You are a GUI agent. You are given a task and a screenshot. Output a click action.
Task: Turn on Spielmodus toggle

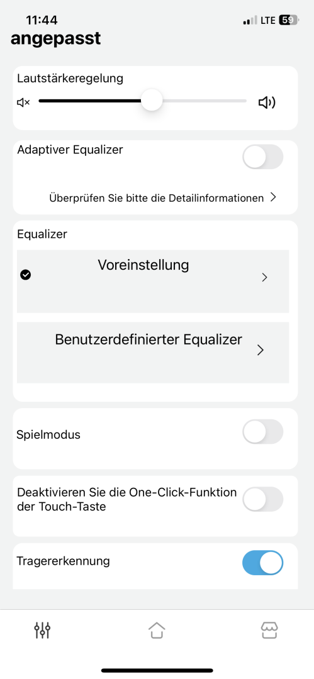coord(263,431)
